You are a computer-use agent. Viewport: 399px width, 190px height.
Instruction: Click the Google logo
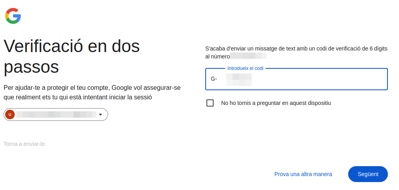(x=13, y=16)
